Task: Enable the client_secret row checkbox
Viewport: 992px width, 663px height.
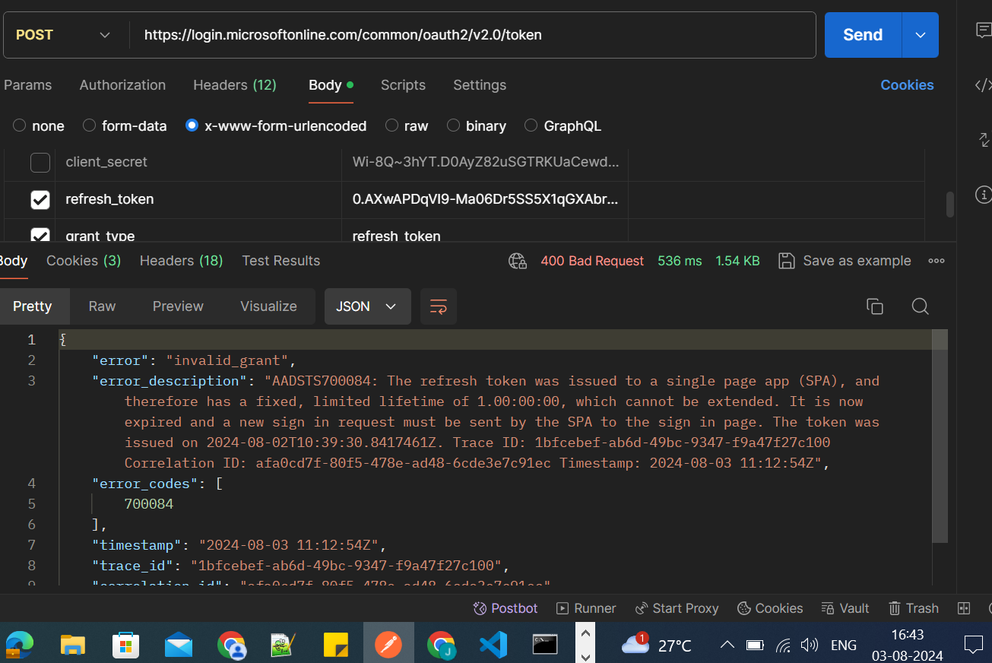Action: pyautogui.click(x=40, y=162)
